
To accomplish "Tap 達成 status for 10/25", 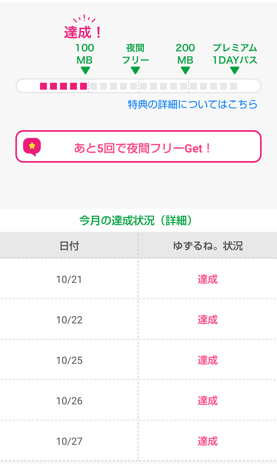I will pos(207,360).
